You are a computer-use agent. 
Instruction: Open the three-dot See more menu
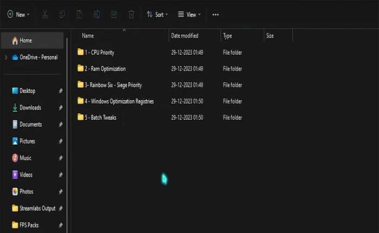215,15
